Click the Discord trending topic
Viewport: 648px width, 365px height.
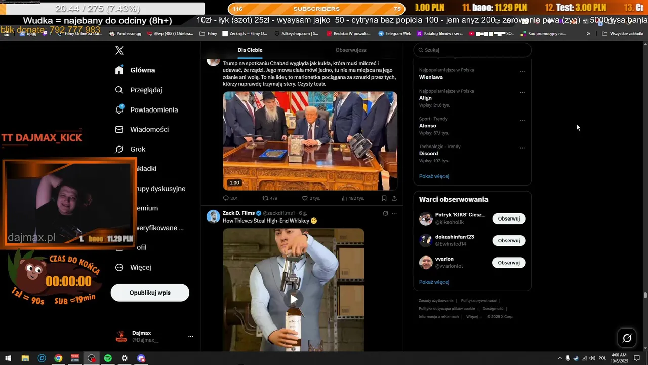click(x=428, y=153)
